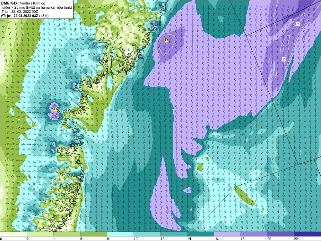This screenshot has width=321, height=241.
Task: Select the 10-12 m/s light teal swatch
Action: (147, 234)
